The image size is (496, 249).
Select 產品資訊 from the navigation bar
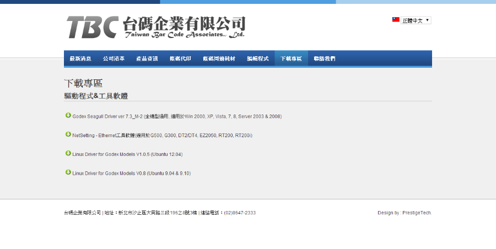coord(147,58)
